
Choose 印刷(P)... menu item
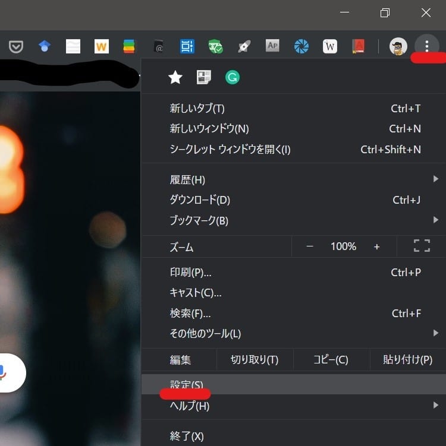(294, 273)
